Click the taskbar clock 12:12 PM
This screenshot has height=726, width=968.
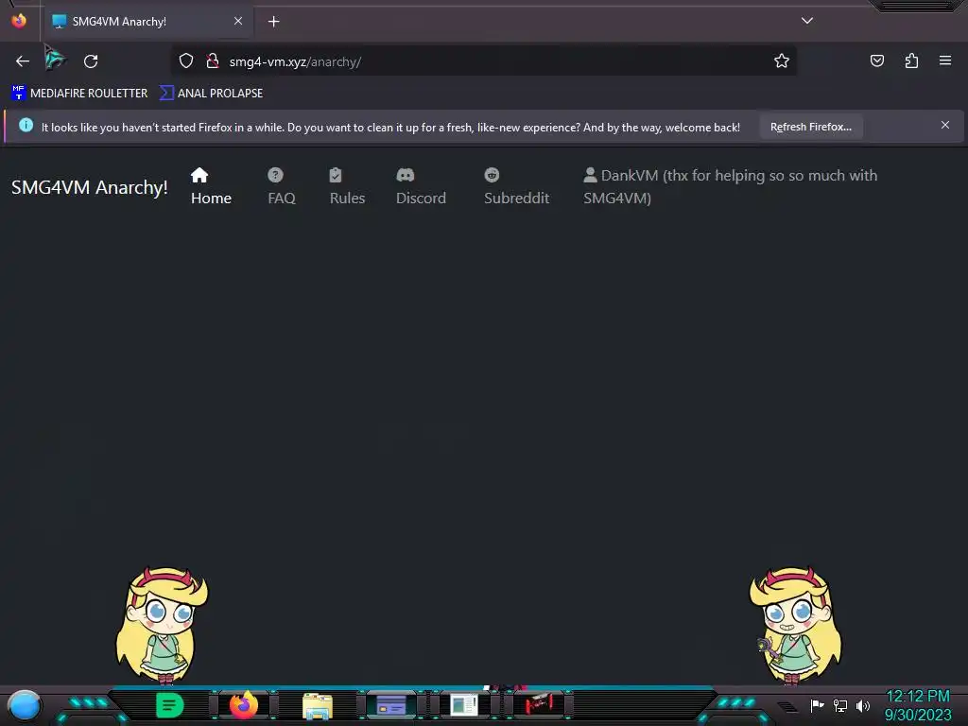coord(918,705)
